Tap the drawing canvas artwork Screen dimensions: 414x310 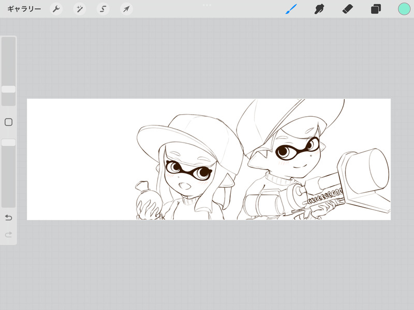tap(209, 159)
